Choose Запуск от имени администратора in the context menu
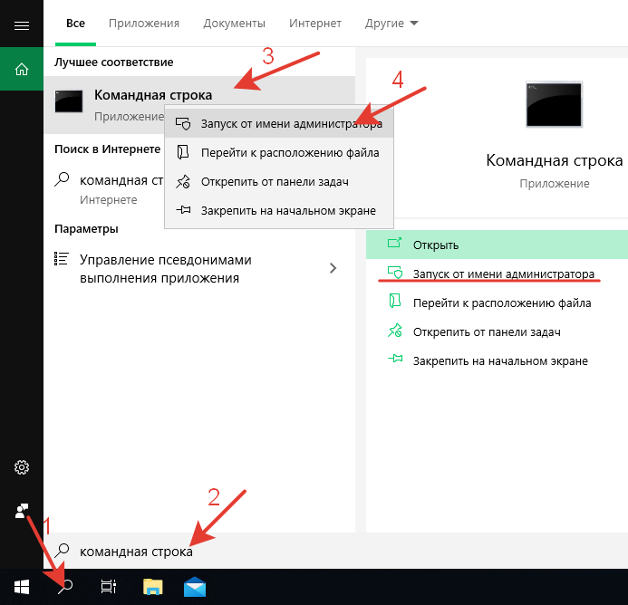 click(279, 124)
